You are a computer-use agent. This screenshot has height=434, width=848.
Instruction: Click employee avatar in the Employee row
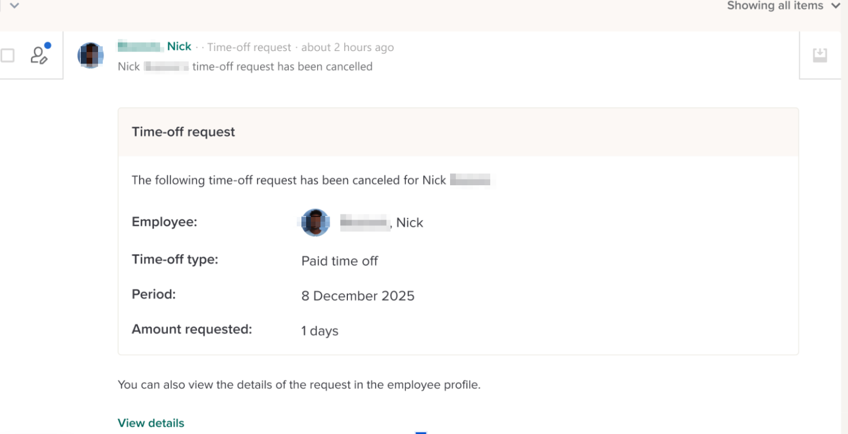click(315, 222)
